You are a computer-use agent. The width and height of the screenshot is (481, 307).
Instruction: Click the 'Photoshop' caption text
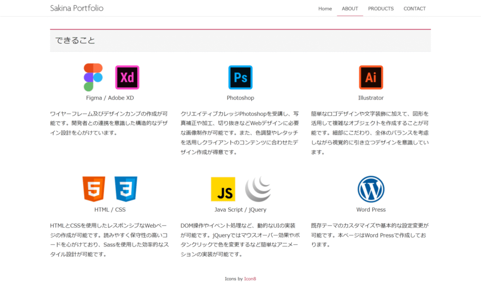click(240, 98)
